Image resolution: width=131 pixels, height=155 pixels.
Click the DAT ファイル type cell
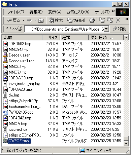click(72, 107)
